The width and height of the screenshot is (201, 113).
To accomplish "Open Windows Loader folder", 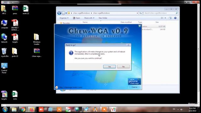I will pos(36,39).
